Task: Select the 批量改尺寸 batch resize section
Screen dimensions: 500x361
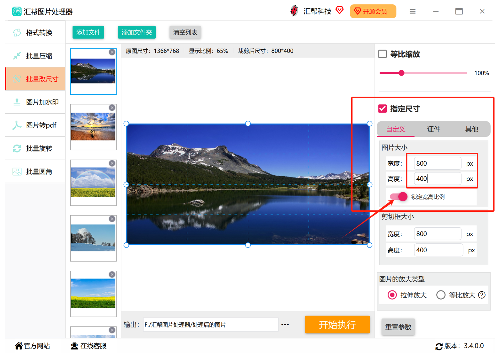Action: (x=35, y=79)
